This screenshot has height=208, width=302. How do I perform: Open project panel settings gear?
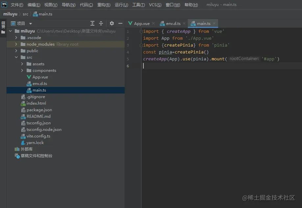pyautogui.click(x=112, y=23)
